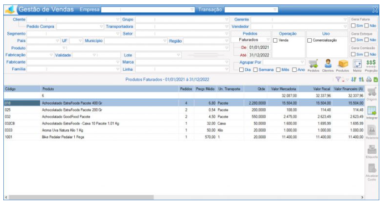Tick the Mês grouping checkbox
Image resolution: width=386 pixels, height=208 pixels.
click(278, 70)
